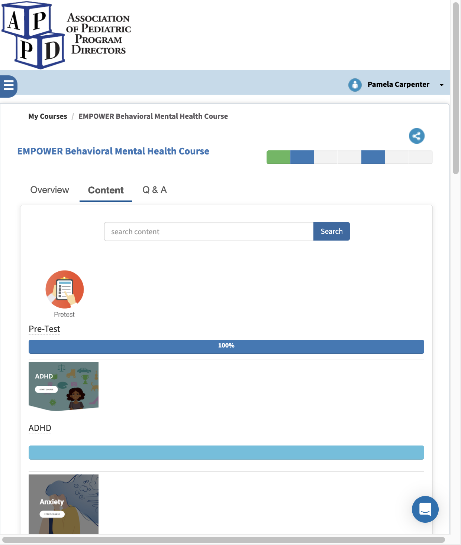Open Pamela Carpenter account name
The image size is (461, 545).
click(x=398, y=84)
